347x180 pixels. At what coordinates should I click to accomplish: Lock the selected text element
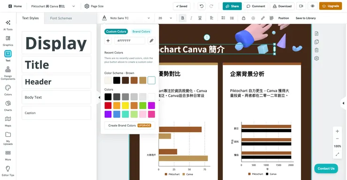pos(243,18)
